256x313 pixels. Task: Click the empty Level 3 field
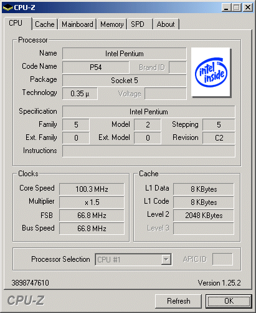[x=204, y=229]
